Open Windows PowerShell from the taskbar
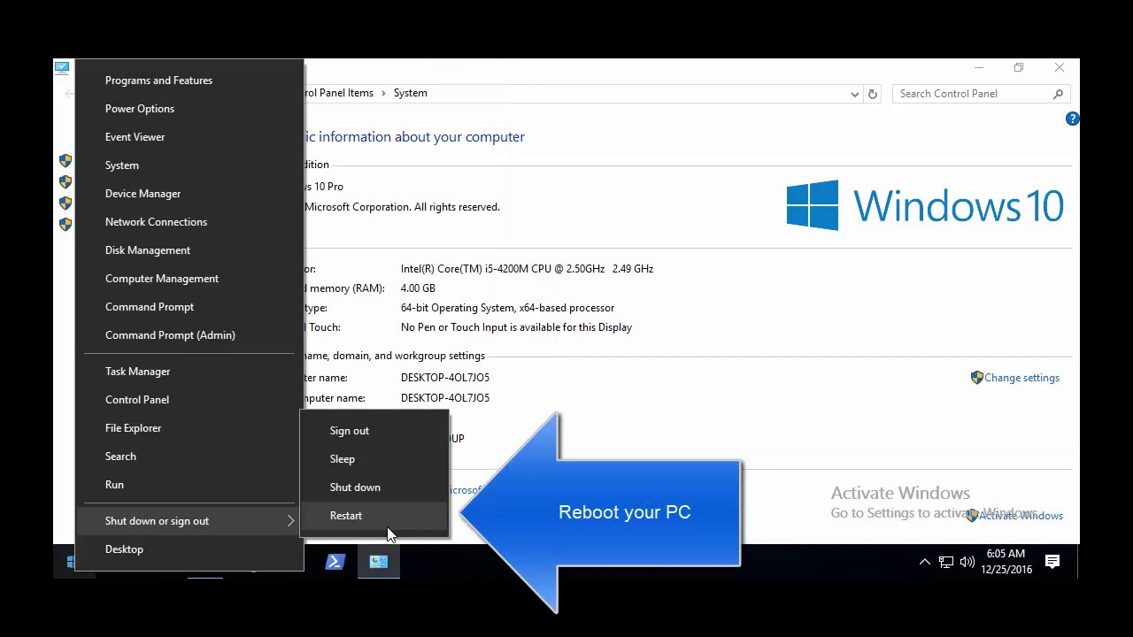The height and width of the screenshot is (637, 1133). 335,561
